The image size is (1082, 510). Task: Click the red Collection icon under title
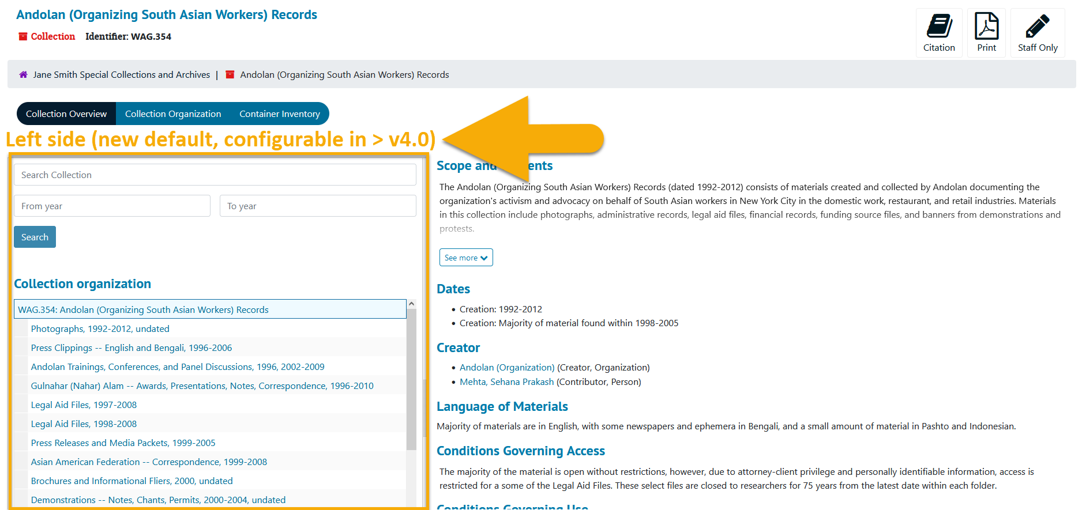click(23, 37)
